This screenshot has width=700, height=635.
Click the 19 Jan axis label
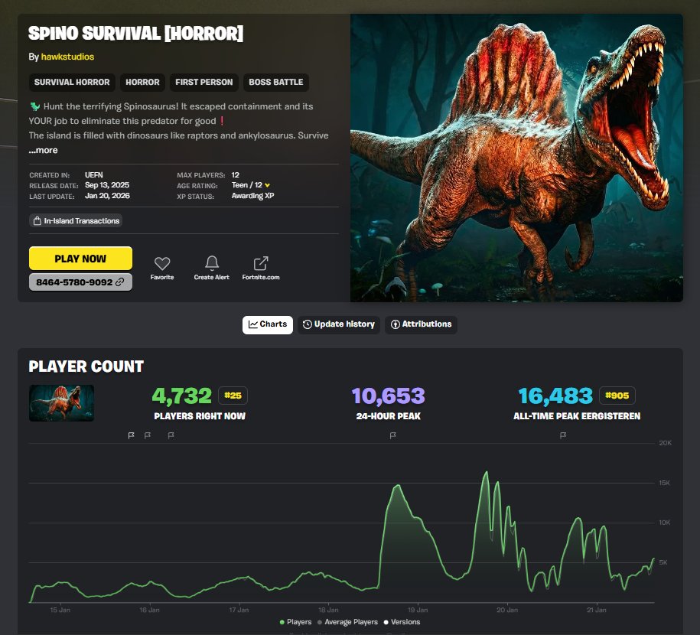[418, 610]
